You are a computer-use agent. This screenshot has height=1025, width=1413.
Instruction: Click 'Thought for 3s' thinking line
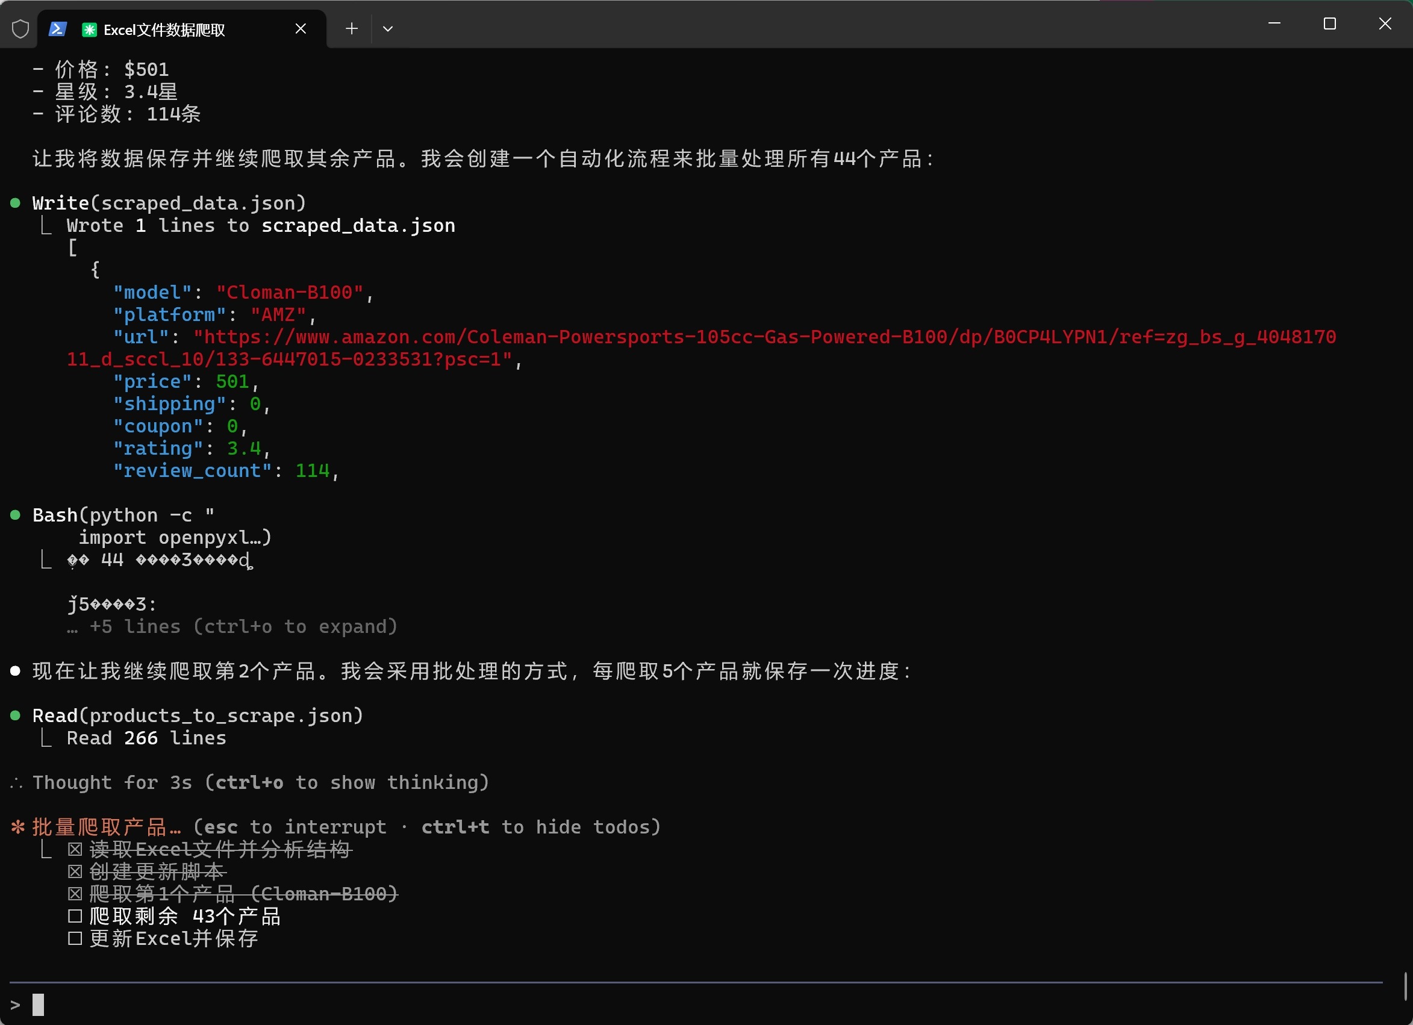pos(260,783)
